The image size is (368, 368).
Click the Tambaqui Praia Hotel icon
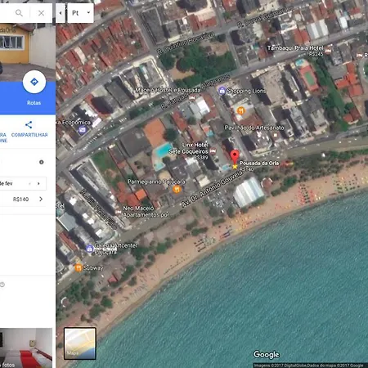(328, 51)
